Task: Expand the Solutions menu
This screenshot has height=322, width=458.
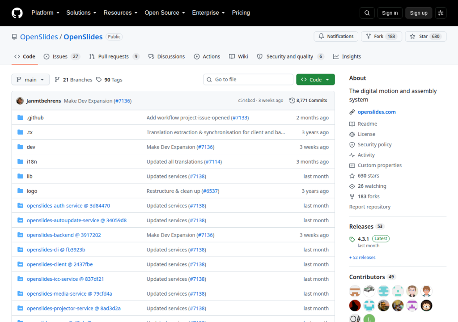Action: [x=81, y=13]
